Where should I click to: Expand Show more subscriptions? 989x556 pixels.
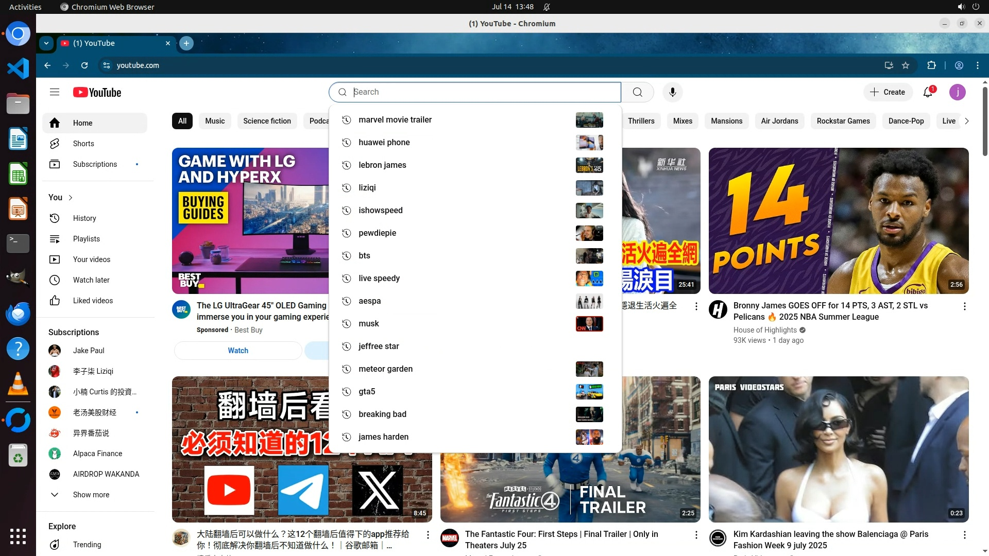(x=91, y=495)
